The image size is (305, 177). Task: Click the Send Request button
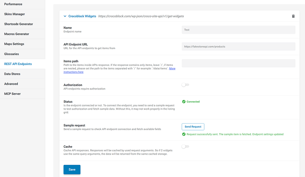click(x=193, y=126)
